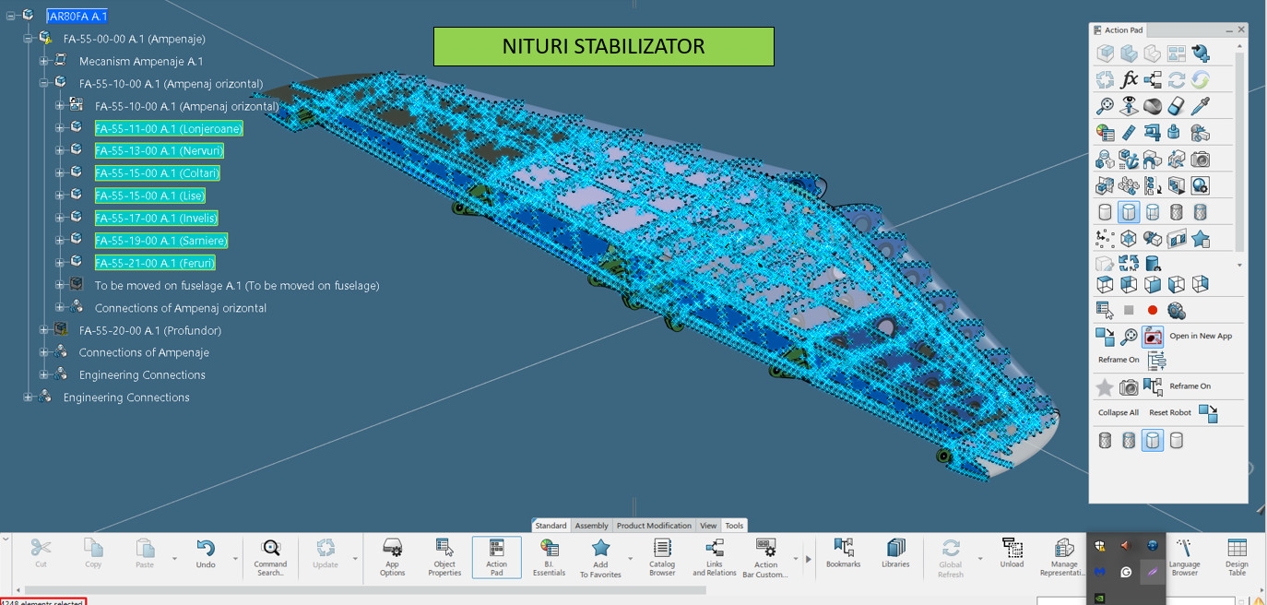
Task: Click Collapse All in the Action Pad
Action: click(1118, 412)
